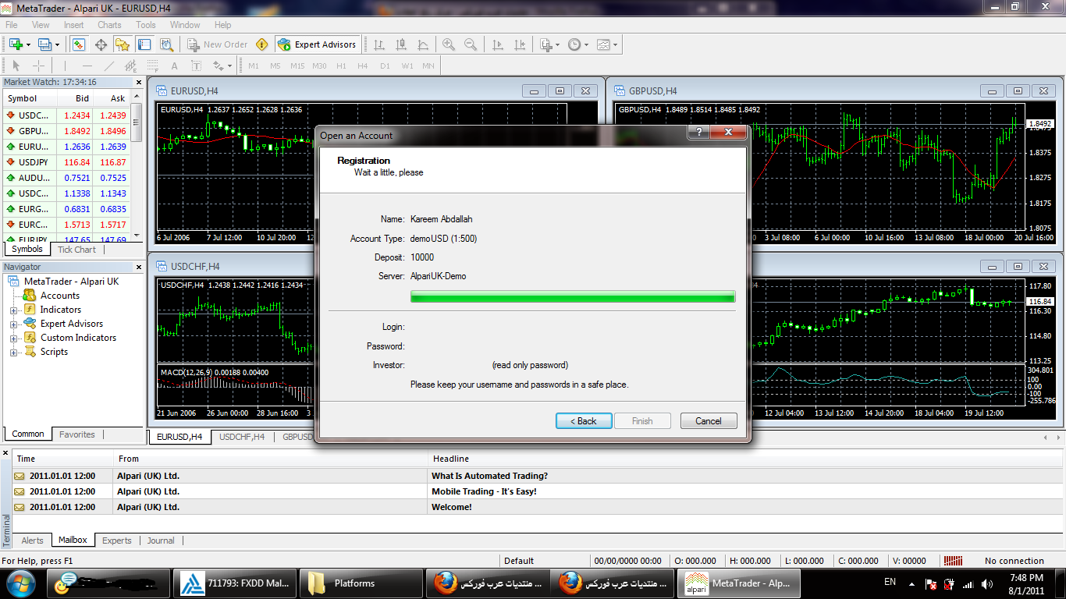Click the yellow diamond MetaEditor icon
1066x599 pixels.
click(262, 44)
